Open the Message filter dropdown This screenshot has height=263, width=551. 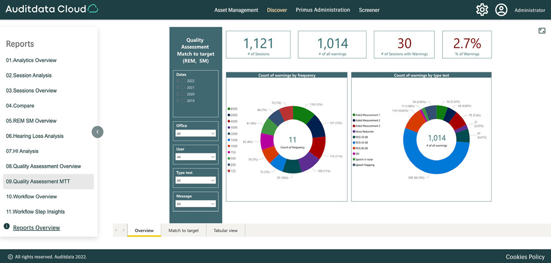click(x=196, y=204)
